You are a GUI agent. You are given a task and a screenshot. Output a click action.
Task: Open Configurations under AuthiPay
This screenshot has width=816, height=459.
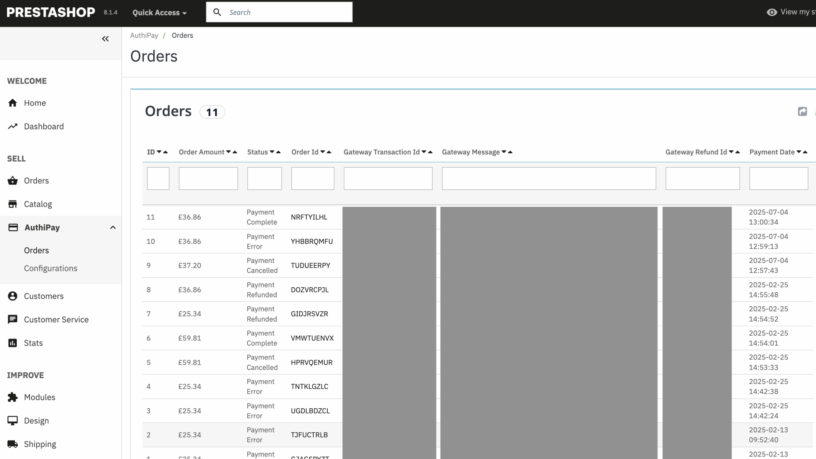pyautogui.click(x=51, y=268)
